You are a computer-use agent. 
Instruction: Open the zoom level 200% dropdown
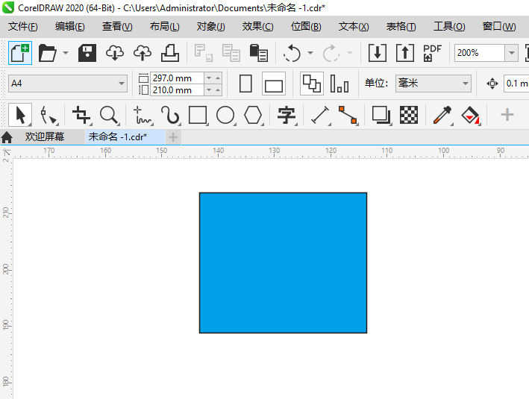click(x=511, y=53)
